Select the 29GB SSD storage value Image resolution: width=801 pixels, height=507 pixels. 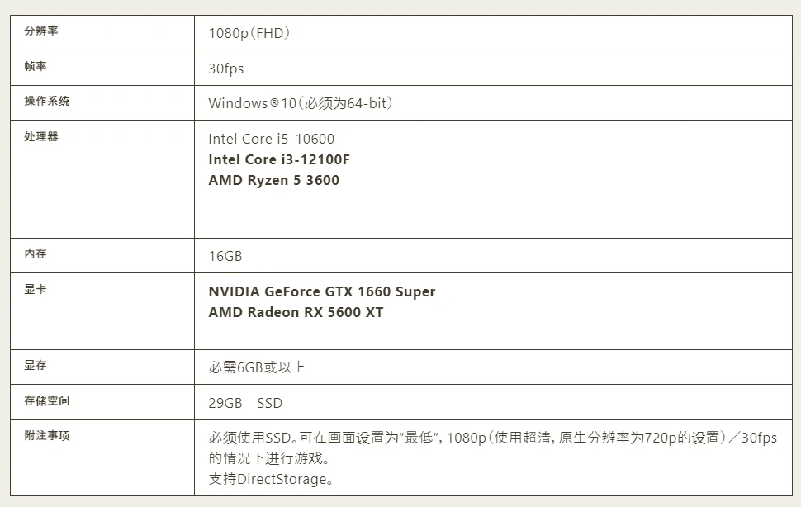(x=245, y=403)
